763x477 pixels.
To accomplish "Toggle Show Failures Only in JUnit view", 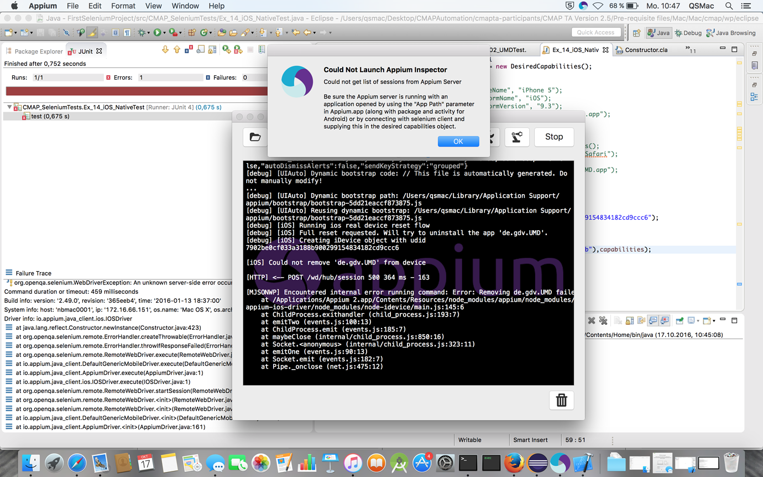I will click(x=189, y=50).
